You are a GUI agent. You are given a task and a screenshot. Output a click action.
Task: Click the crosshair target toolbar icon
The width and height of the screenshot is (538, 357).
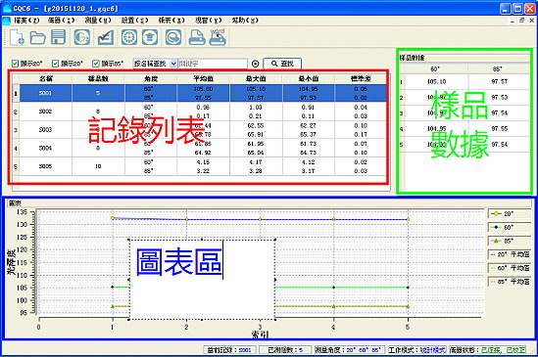(x=129, y=37)
